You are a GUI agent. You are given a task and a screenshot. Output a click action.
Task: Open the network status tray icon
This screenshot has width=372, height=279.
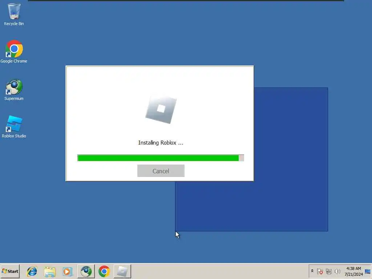pos(328,271)
